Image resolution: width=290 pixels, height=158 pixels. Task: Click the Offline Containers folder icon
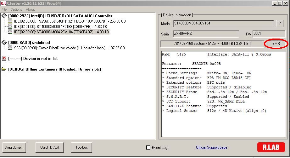coord(4,69)
